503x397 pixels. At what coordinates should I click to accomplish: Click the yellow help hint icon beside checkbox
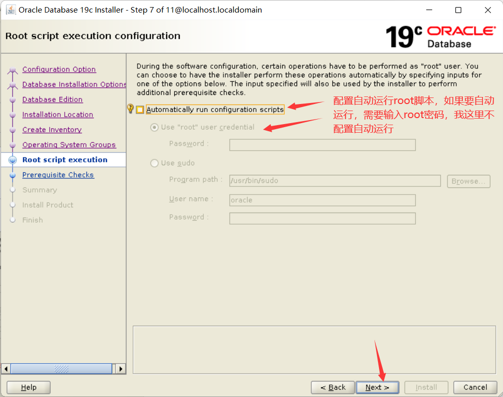[130, 109]
